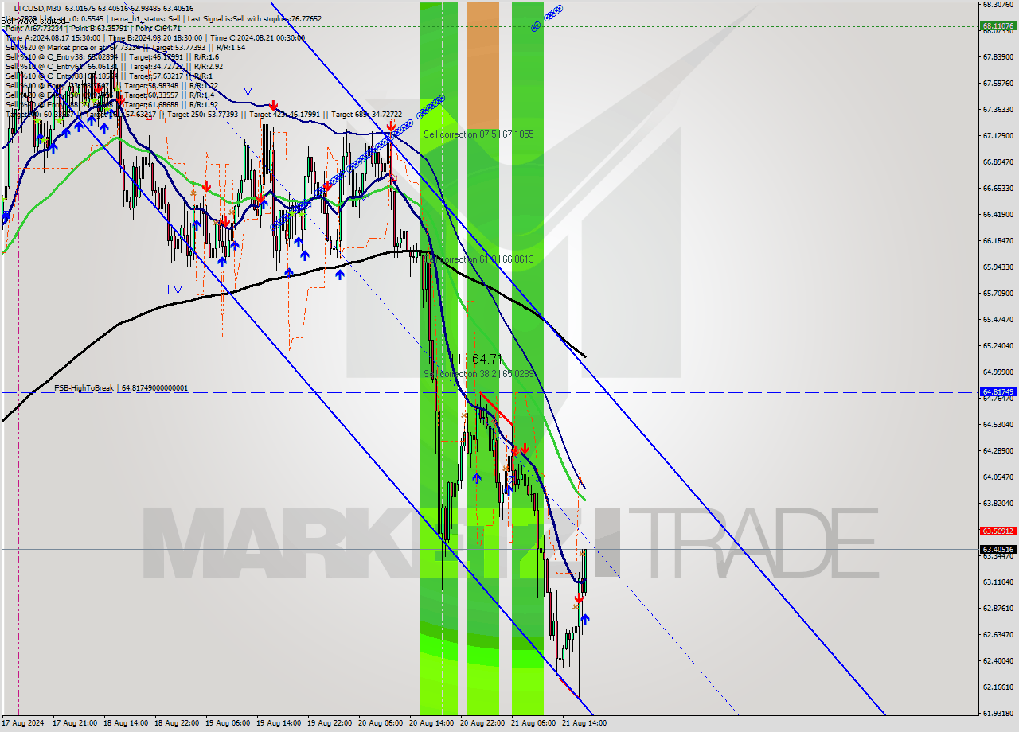Click the 68.30720 price axis value
Image resolution: width=1019 pixels, height=732 pixels.
[998, 4]
